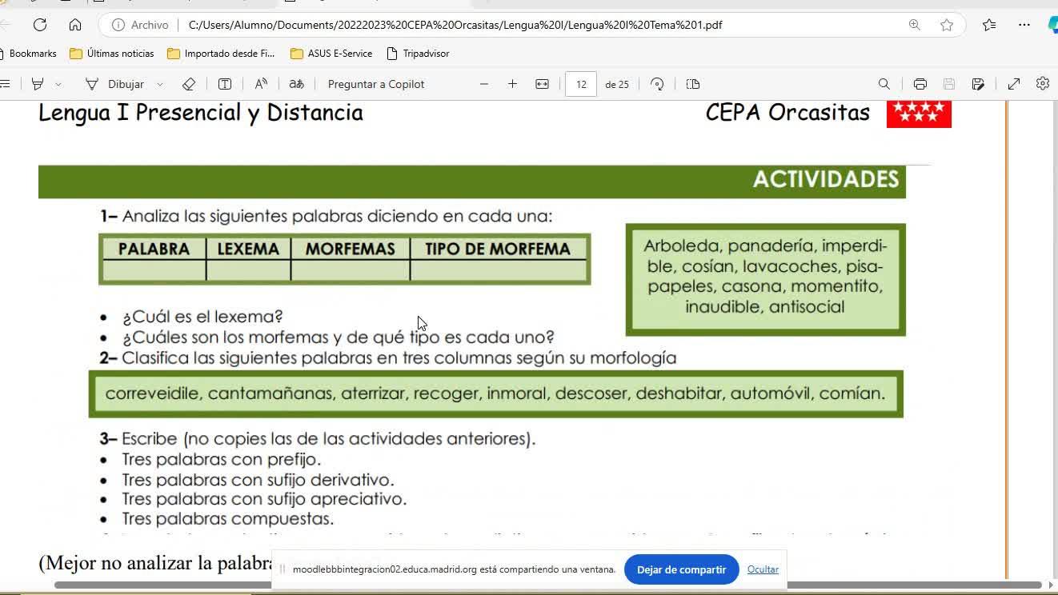The height and width of the screenshot is (595, 1058).
Task: Click Preguntar a Copilot
Action: pos(376,84)
